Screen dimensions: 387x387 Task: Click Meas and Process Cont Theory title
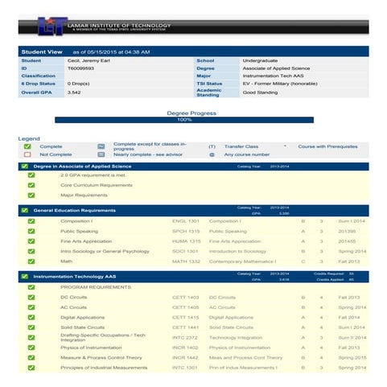245,358
